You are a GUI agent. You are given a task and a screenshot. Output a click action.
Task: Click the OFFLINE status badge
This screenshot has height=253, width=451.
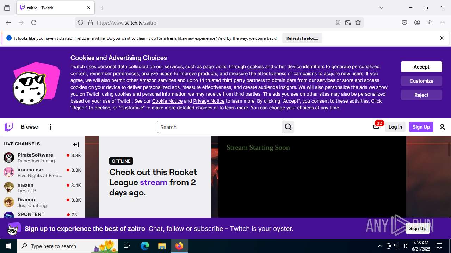click(121, 161)
